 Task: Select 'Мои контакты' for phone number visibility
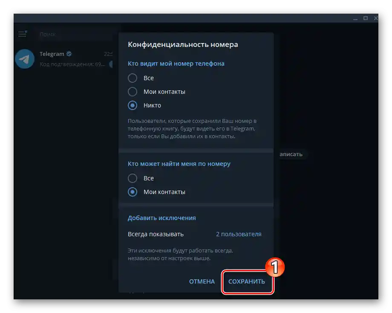click(x=132, y=92)
